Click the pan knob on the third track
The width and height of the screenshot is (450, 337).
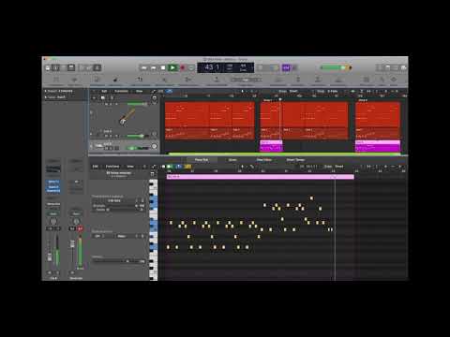tap(154, 146)
